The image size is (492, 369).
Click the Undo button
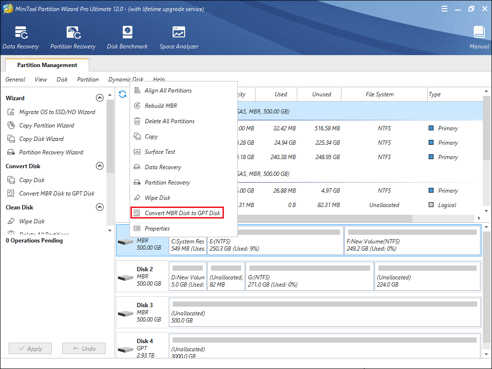click(84, 348)
